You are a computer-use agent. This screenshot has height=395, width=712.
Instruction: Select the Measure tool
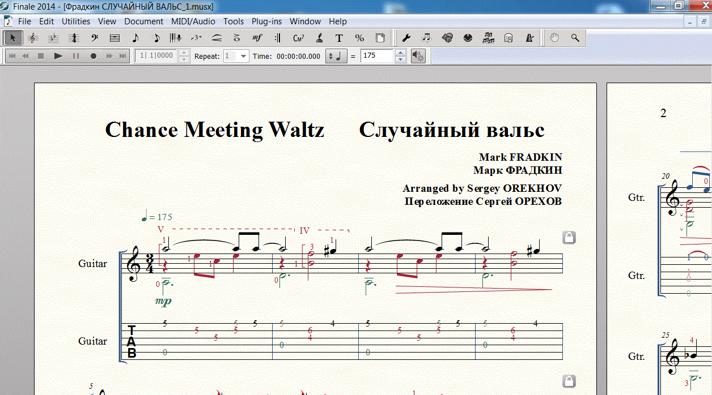(x=115, y=38)
